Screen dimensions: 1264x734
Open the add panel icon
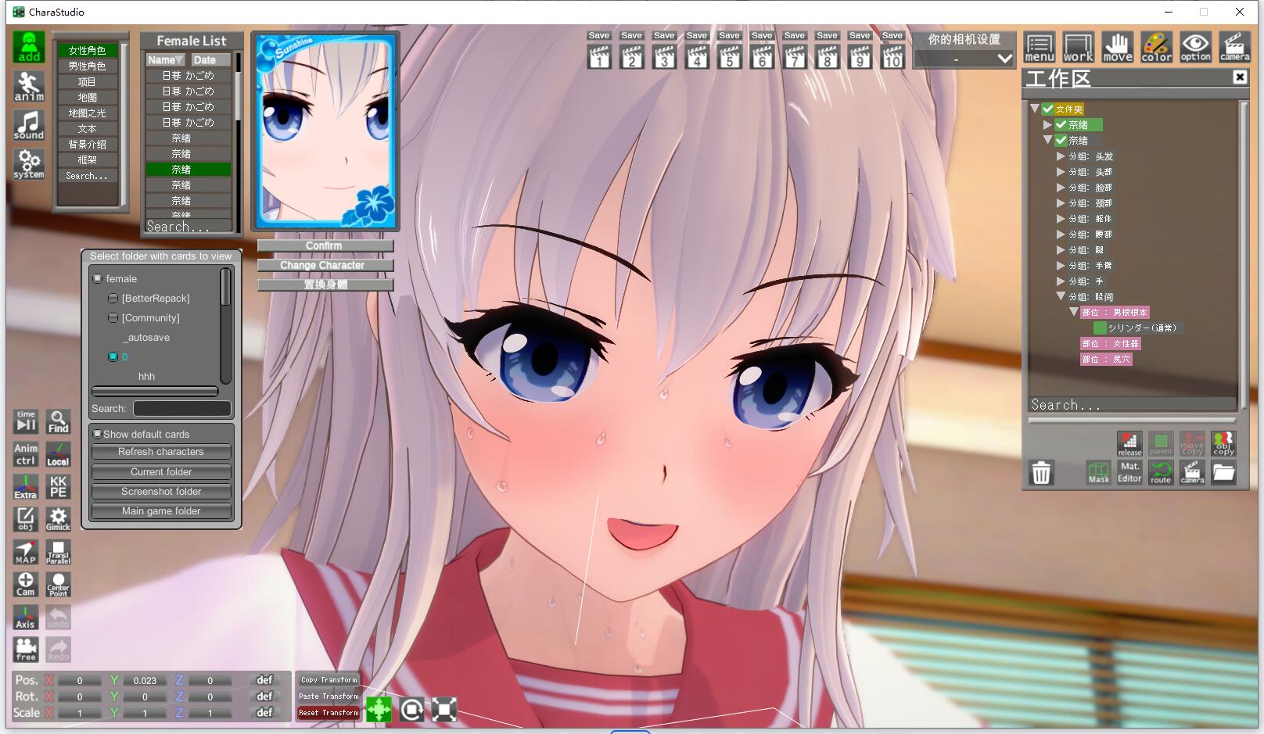[x=29, y=47]
